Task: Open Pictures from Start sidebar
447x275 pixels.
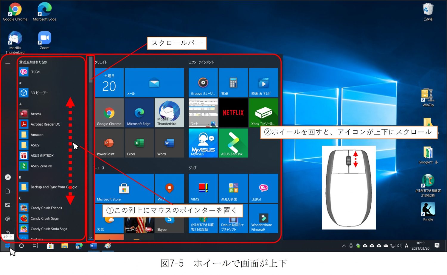Action: tap(8, 205)
